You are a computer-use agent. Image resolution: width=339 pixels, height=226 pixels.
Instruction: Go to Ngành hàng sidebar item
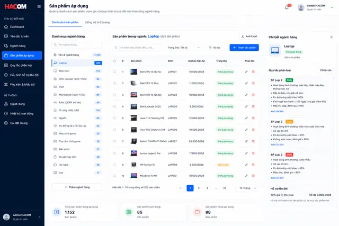tap(22, 46)
